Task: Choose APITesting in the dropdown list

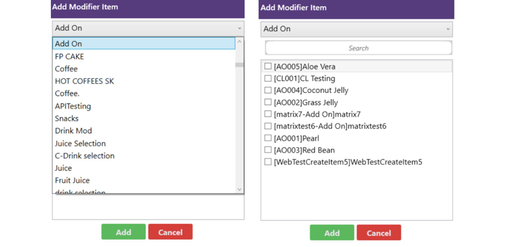Action: coord(73,107)
